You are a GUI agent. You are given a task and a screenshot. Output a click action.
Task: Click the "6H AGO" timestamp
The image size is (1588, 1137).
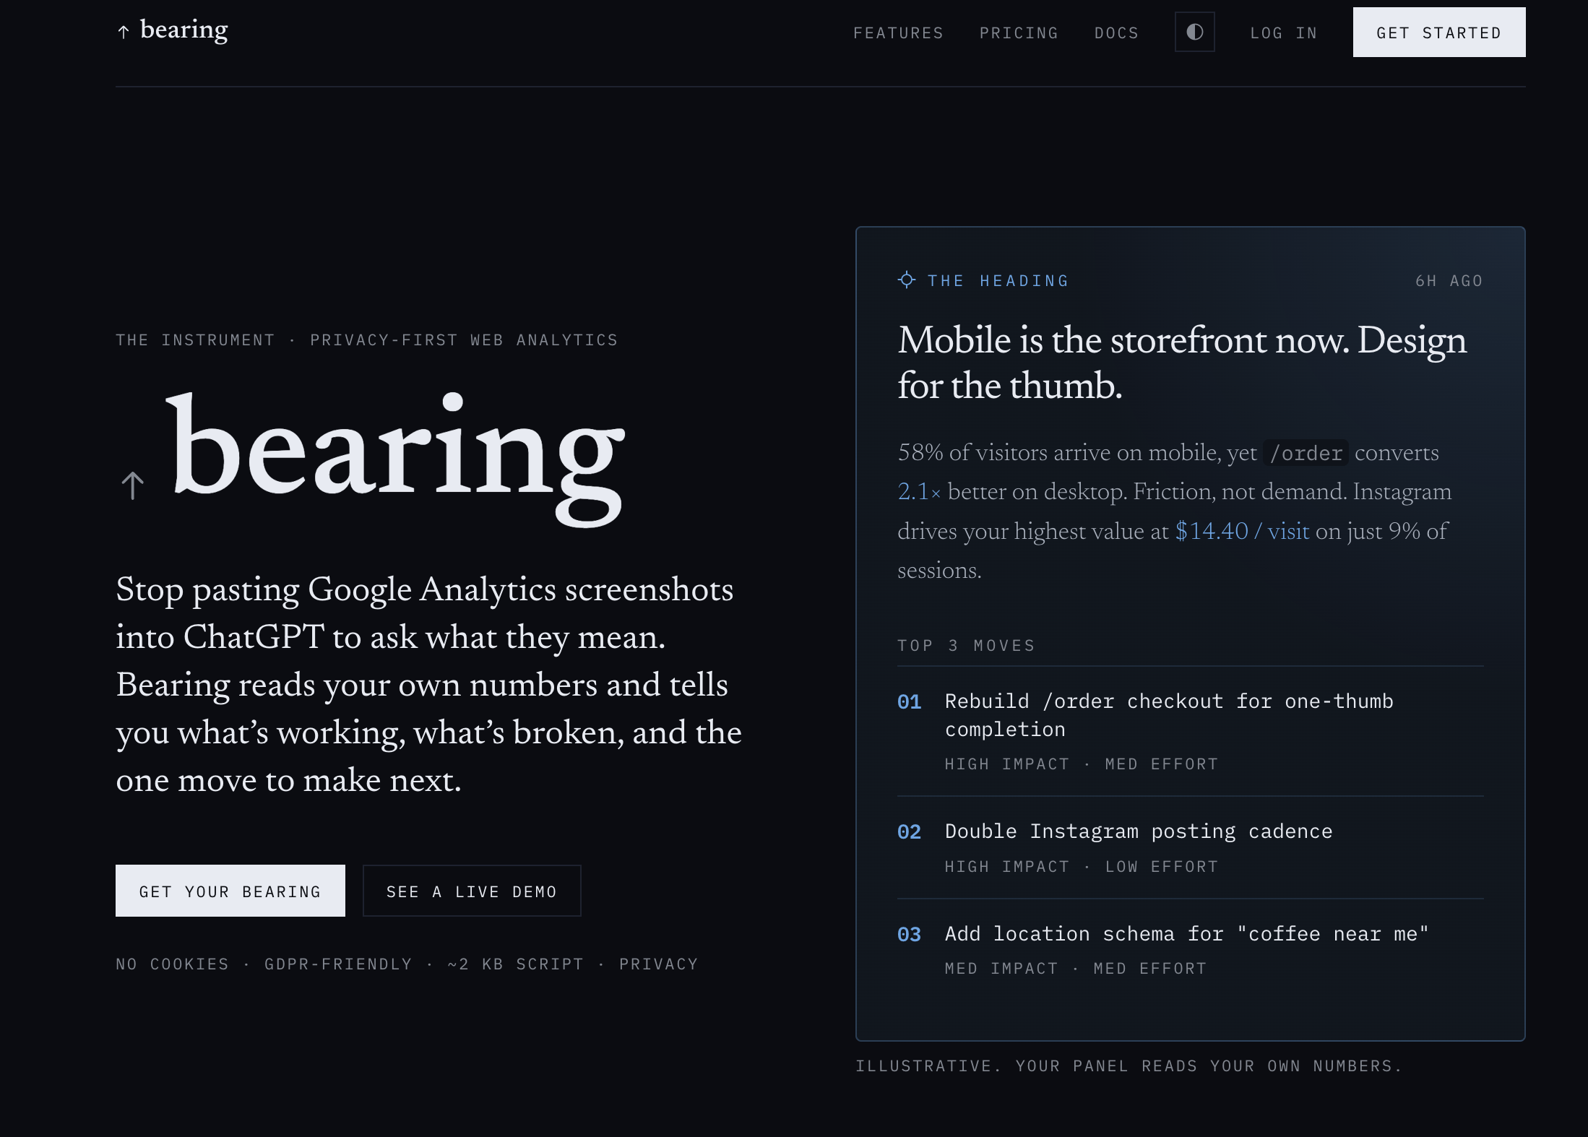click(1449, 281)
